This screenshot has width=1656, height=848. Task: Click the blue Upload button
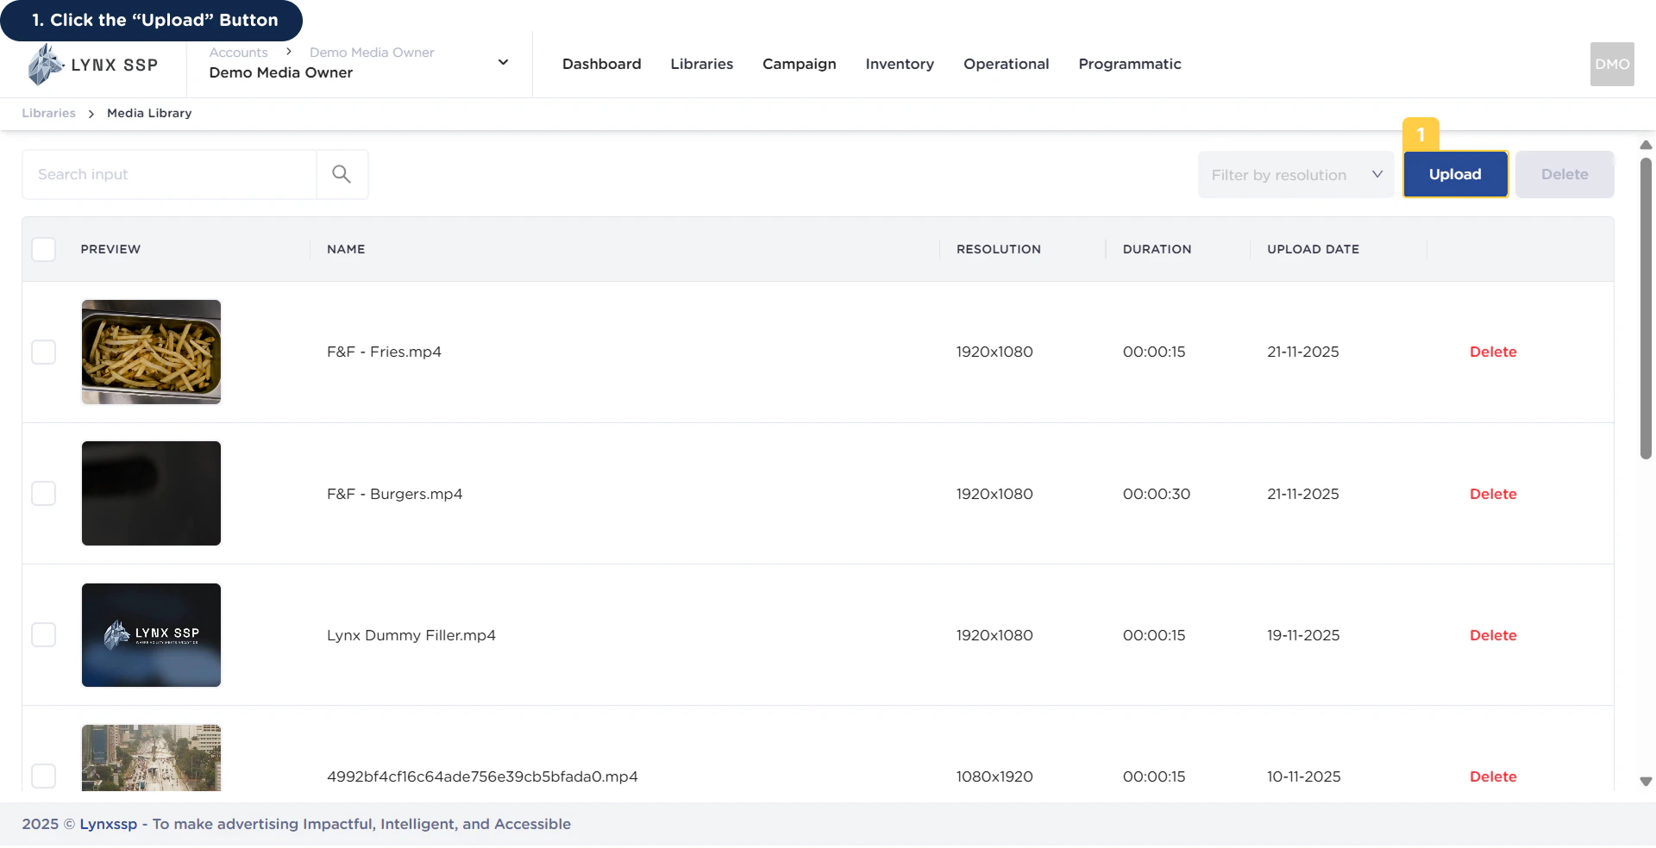[x=1455, y=174]
